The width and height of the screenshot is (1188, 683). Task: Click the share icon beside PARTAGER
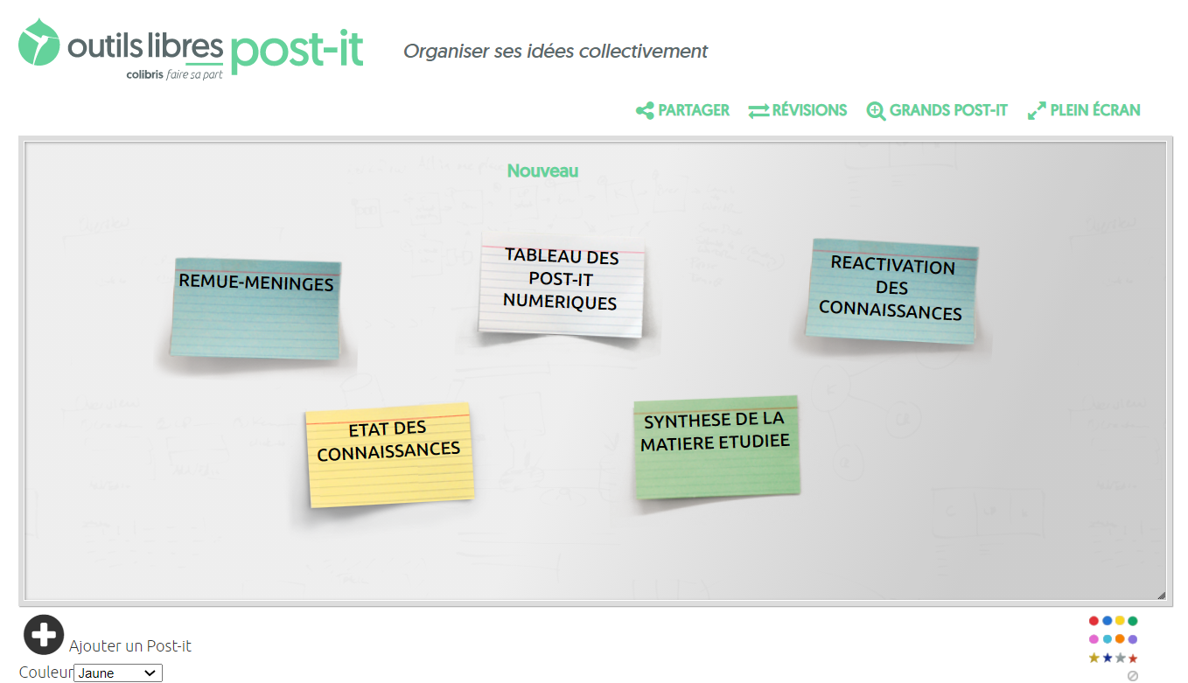pos(645,110)
